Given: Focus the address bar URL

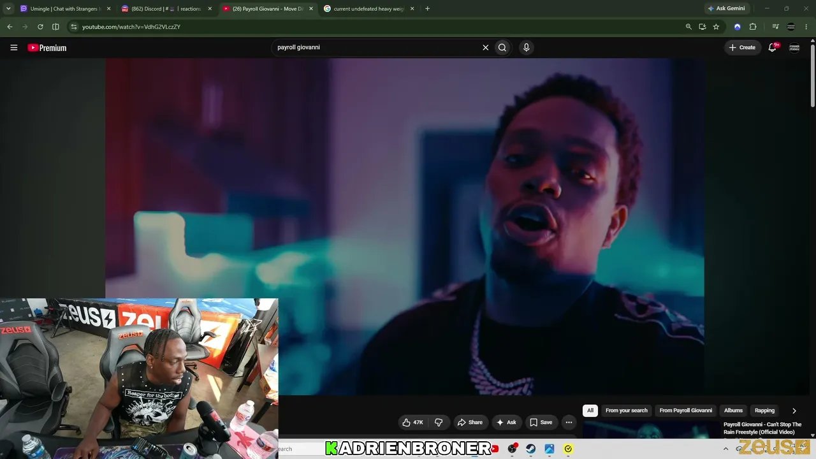Looking at the screenshot, I should click(x=131, y=27).
